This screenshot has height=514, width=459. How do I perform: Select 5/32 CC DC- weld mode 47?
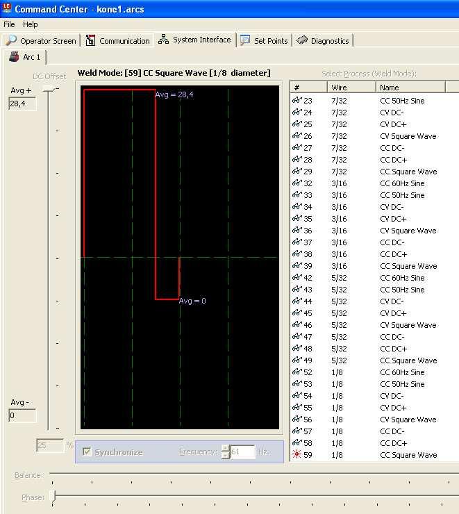click(x=374, y=337)
